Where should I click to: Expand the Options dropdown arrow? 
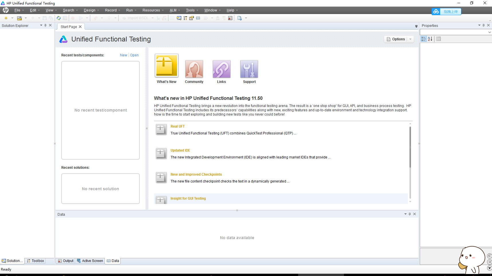(410, 39)
